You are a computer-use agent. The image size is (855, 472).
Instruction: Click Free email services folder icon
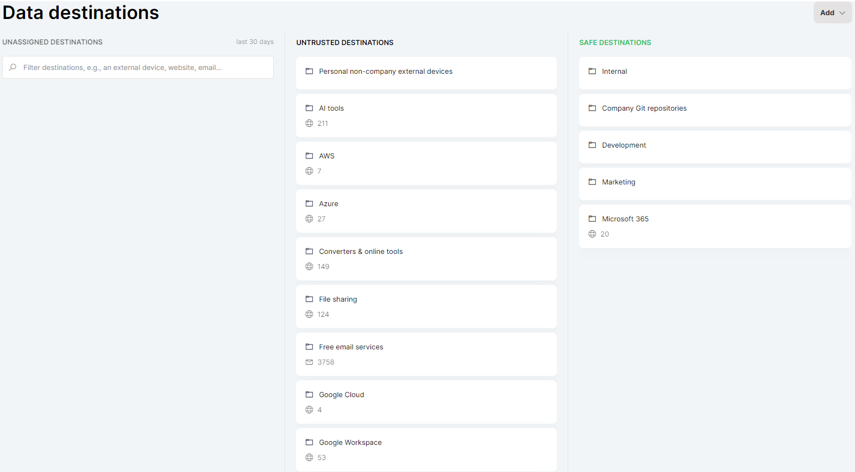tap(309, 347)
